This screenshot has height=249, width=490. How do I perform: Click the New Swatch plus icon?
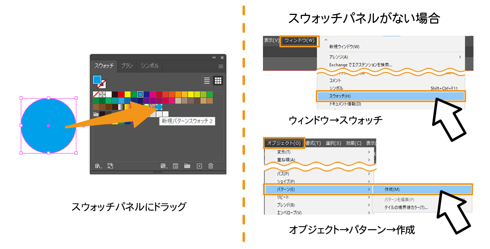[200, 166]
